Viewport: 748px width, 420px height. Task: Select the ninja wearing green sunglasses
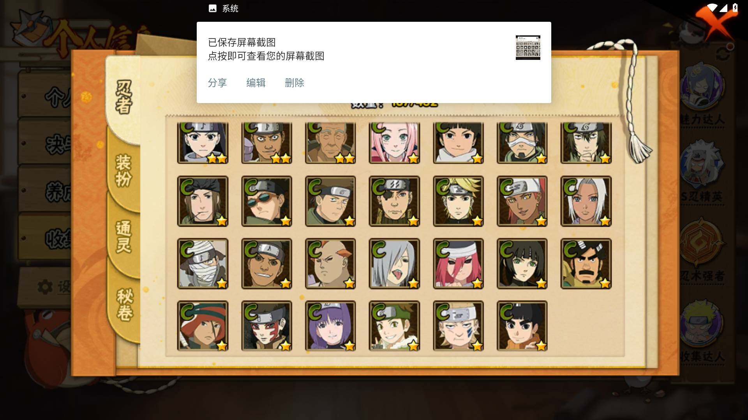pos(266,201)
